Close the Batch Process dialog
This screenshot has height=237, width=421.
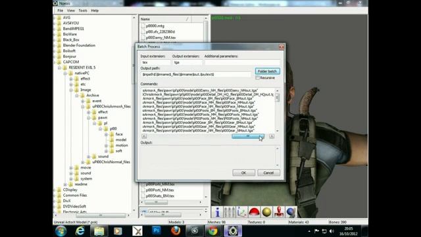(281, 47)
